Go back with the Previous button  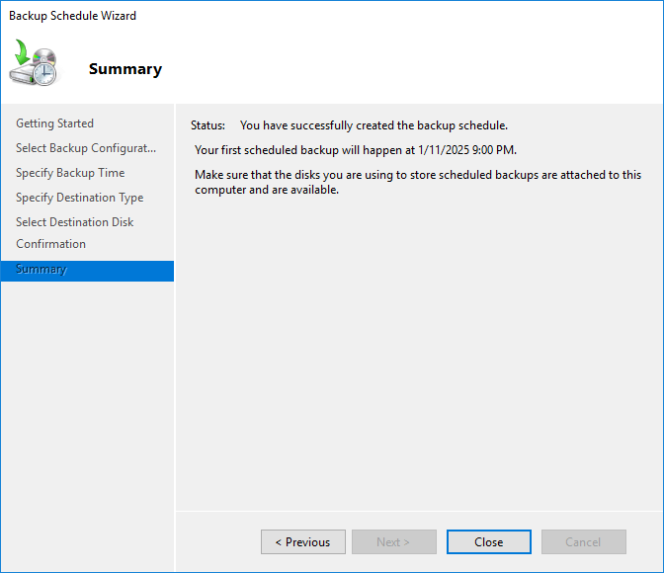click(x=302, y=541)
